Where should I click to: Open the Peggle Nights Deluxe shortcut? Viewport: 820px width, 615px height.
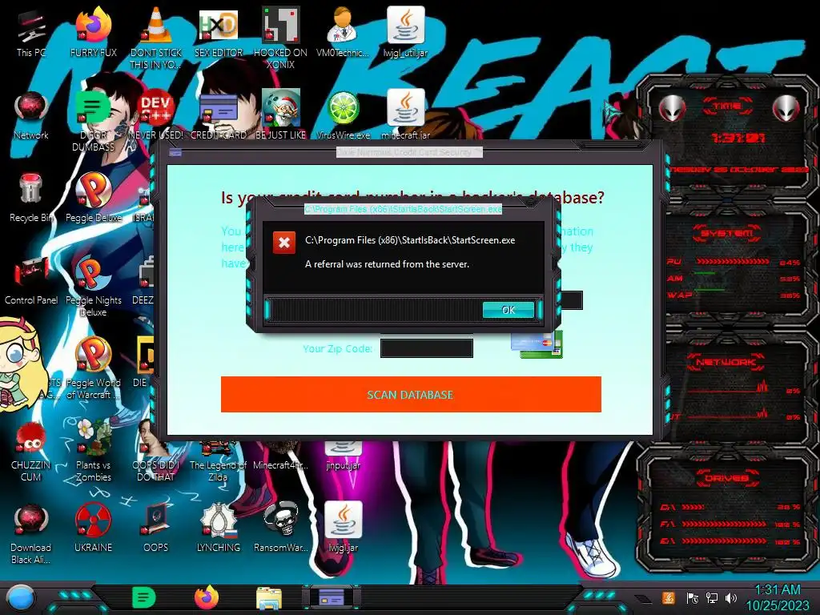(93, 287)
